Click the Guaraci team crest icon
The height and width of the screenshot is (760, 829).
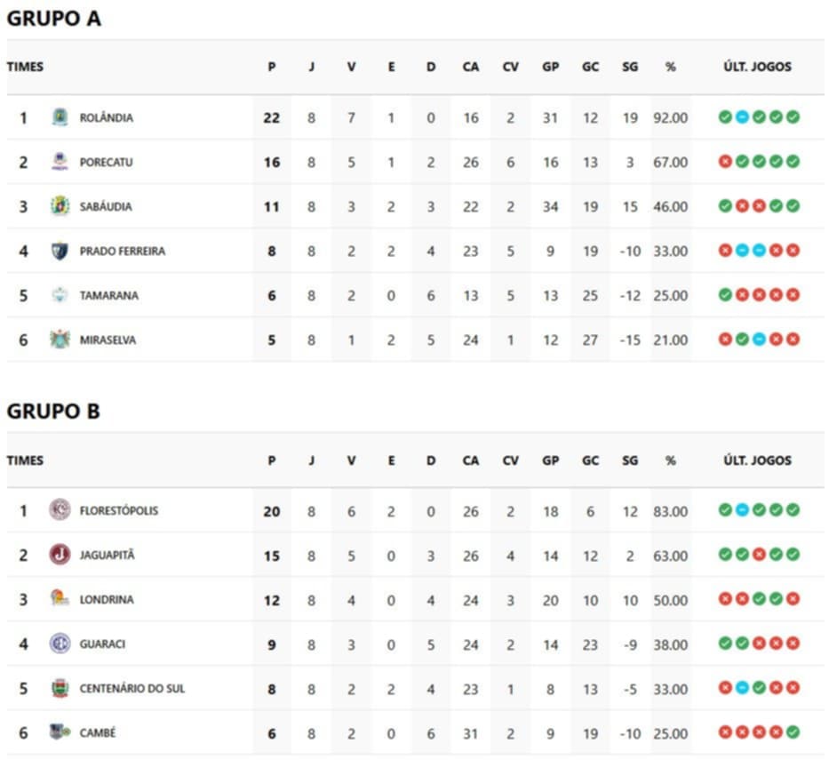[x=60, y=644]
